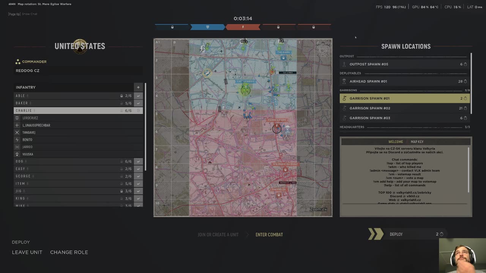
Task: Join DOG squad via its arrow icon
Action: [138, 162]
